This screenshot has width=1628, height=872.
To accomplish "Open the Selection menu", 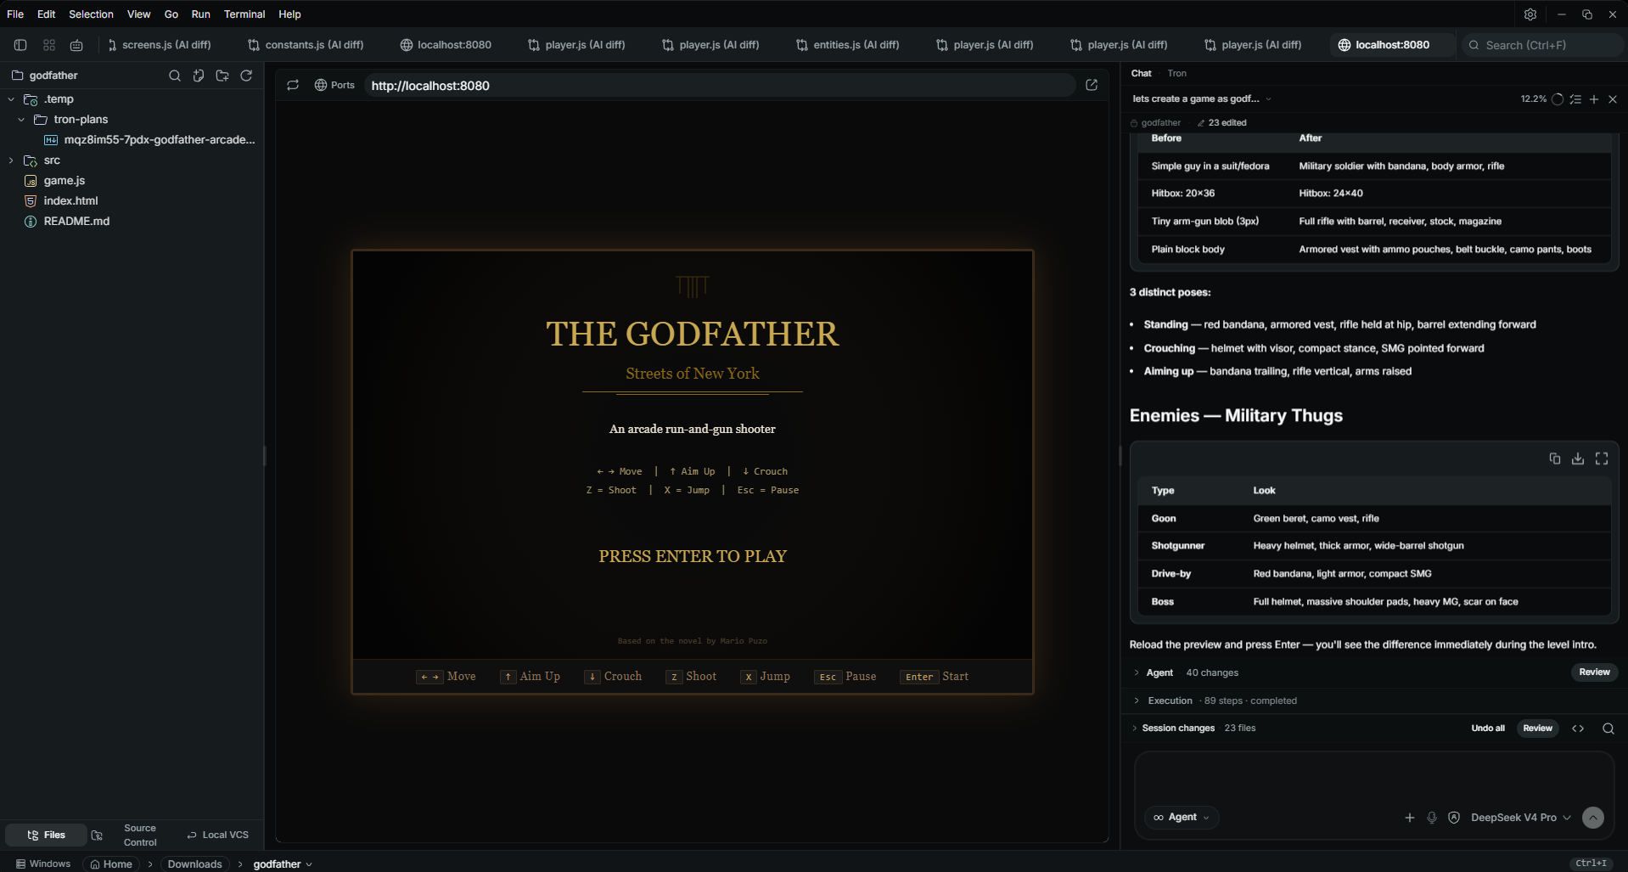I will [x=91, y=14].
